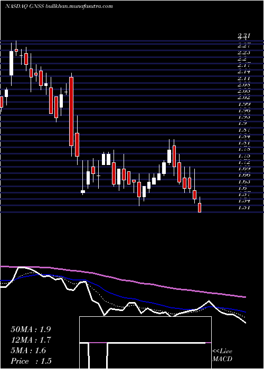Image resolution: width=264 pixels, height=369 pixels.
Task: Click the NASDAQ GNSS bullkhan.munafasutra.com header text
Action: click(x=59, y=6)
